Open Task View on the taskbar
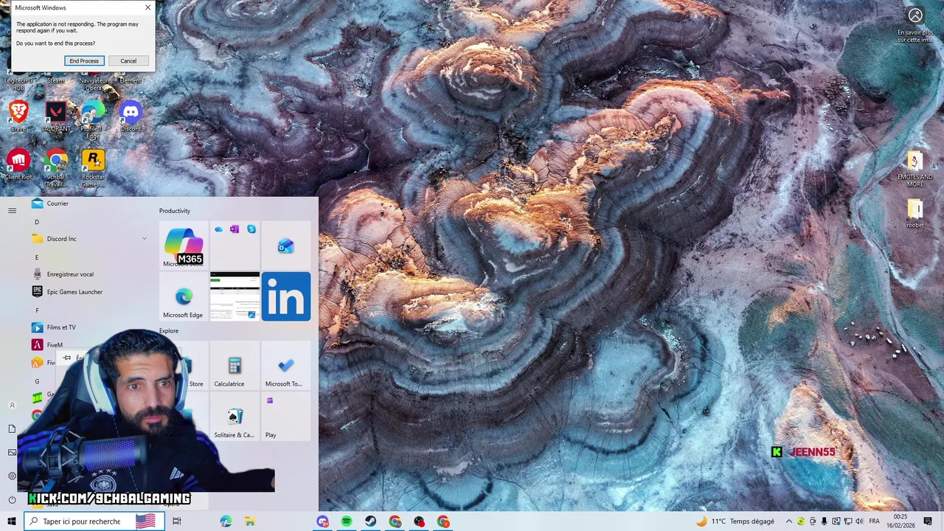Screen dimensions: 944x531 (177, 521)
